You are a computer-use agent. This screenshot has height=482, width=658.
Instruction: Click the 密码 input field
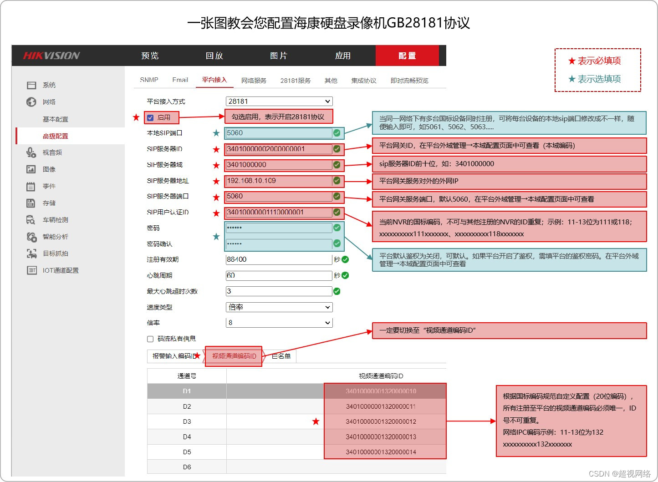pos(279,228)
